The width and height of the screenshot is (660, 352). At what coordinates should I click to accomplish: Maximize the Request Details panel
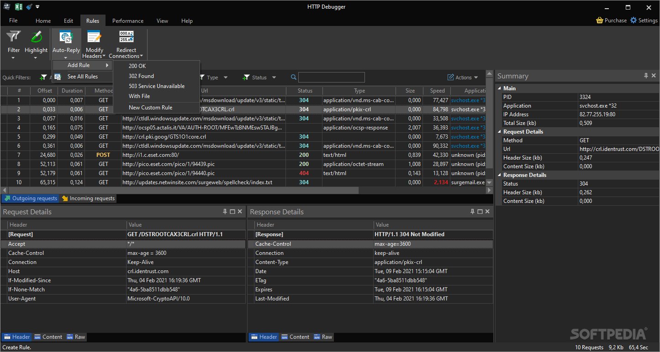(232, 212)
